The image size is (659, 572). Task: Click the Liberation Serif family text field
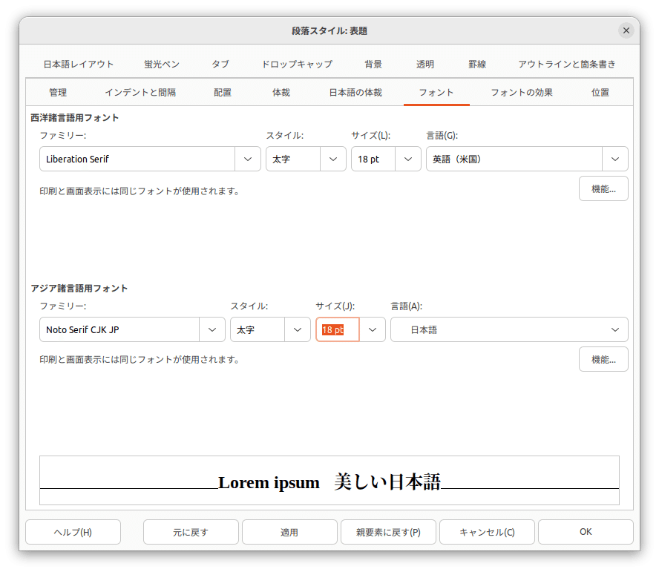pyautogui.click(x=137, y=159)
